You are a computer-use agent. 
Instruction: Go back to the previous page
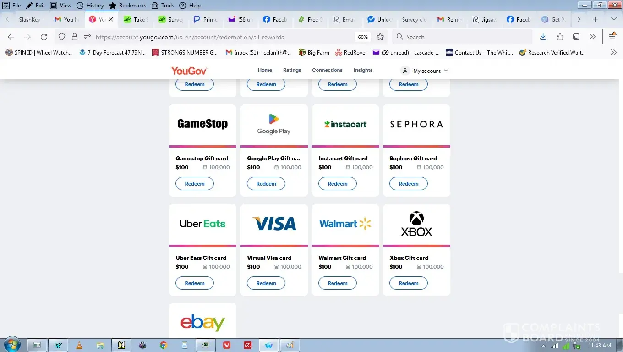(11, 37)
